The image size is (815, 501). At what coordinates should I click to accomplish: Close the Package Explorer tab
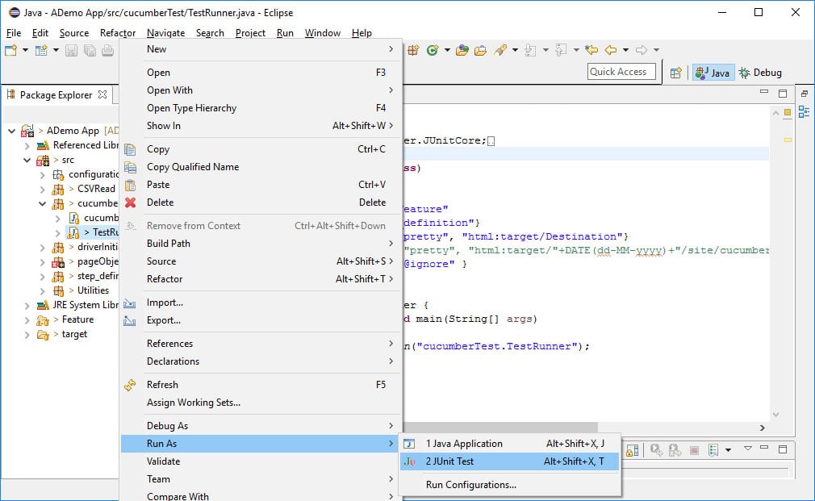click(102, 94)
